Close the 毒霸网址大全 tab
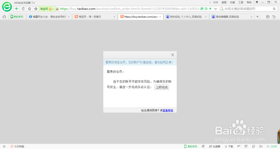This screenshot has height=149, width=280. click(x=69, y=17)
